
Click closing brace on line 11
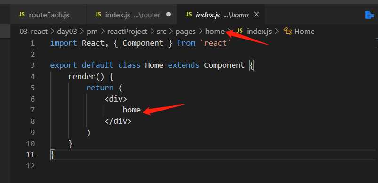pos(53,155)
